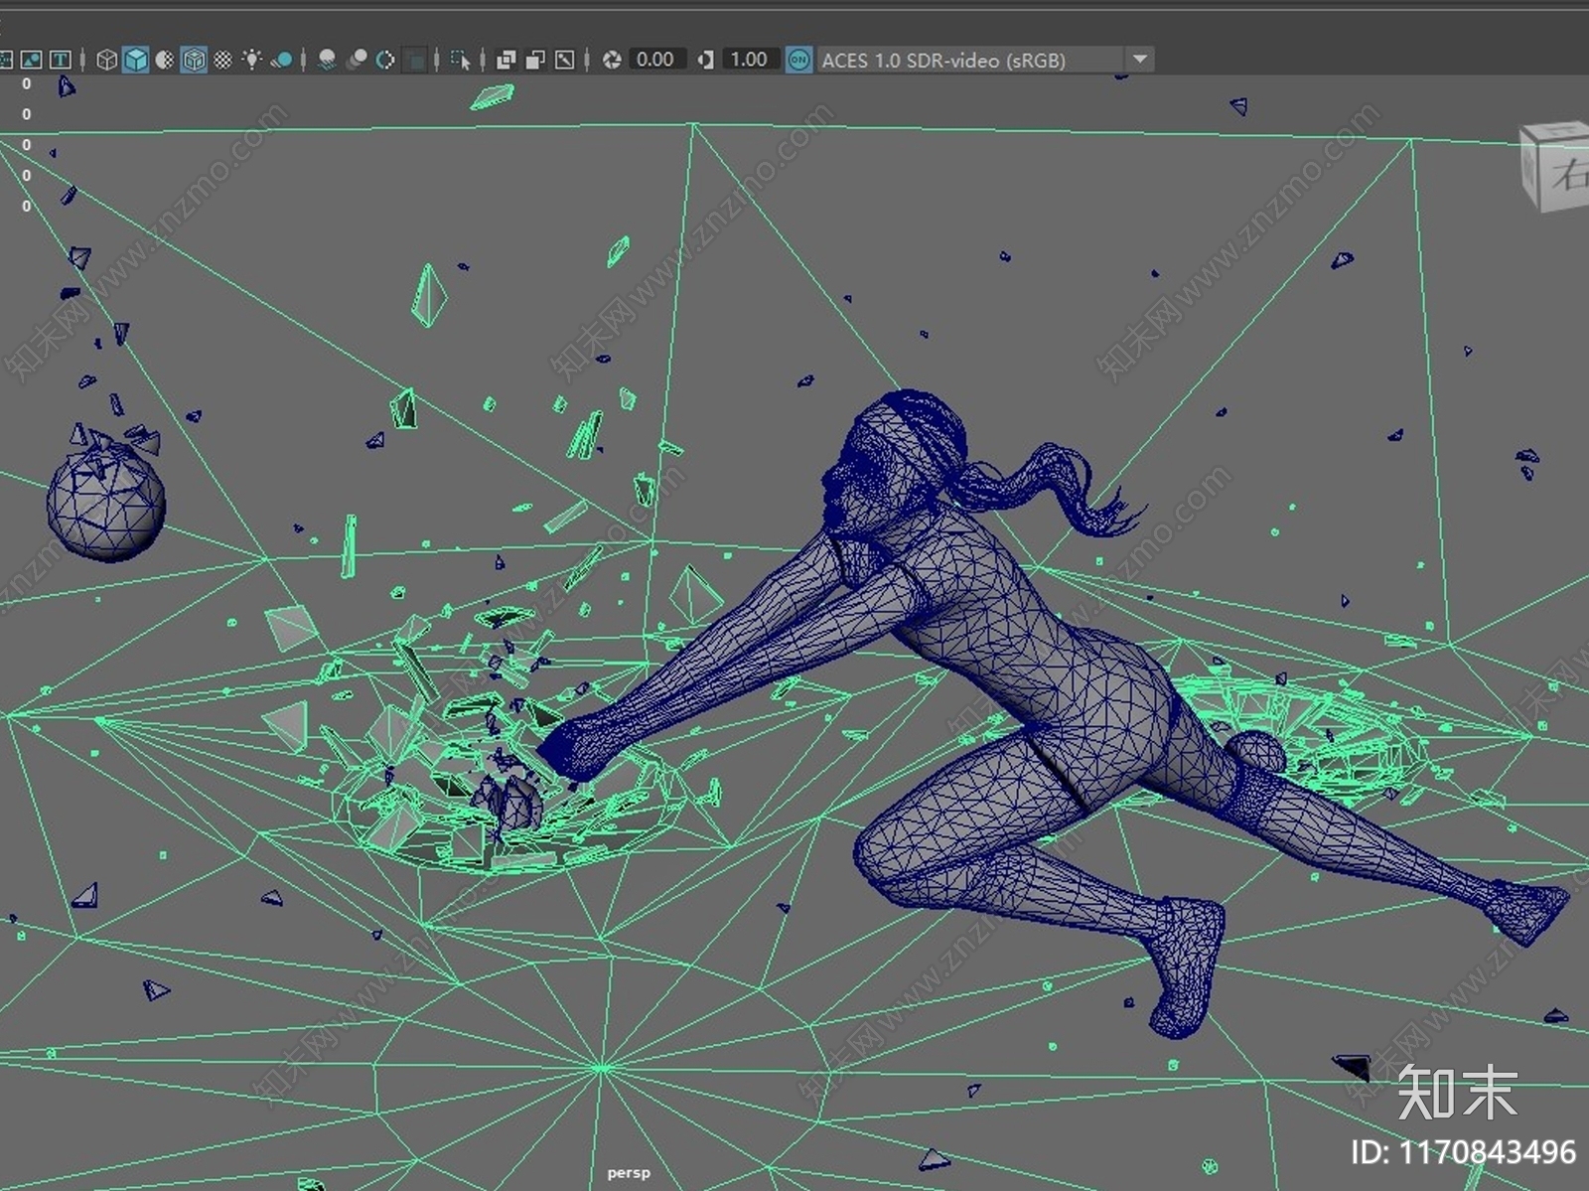Toggle smooth shade all display
The image size is (1589, 1191).
click(x=136, y=60)
